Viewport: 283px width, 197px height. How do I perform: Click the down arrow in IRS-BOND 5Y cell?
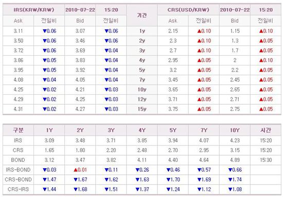[168, 170]
